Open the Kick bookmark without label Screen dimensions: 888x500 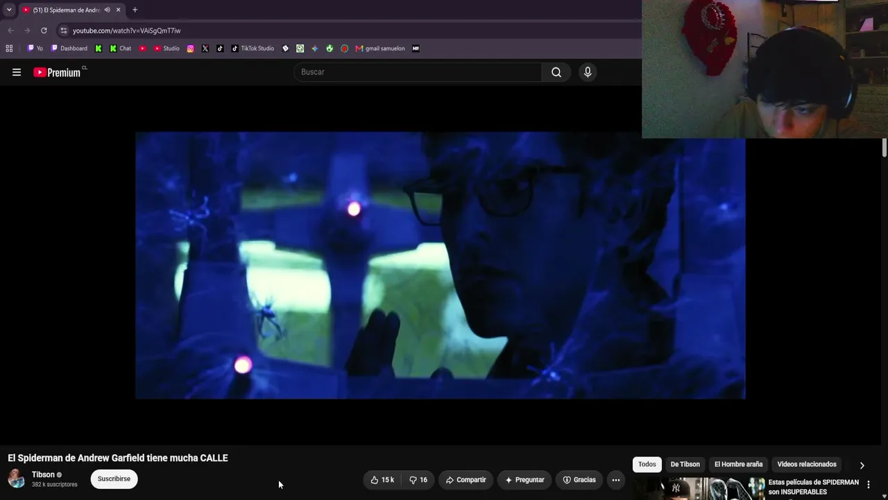(99, 49)
